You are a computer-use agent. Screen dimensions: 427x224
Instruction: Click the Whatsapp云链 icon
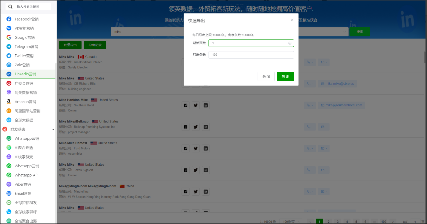tap(9, 138)
